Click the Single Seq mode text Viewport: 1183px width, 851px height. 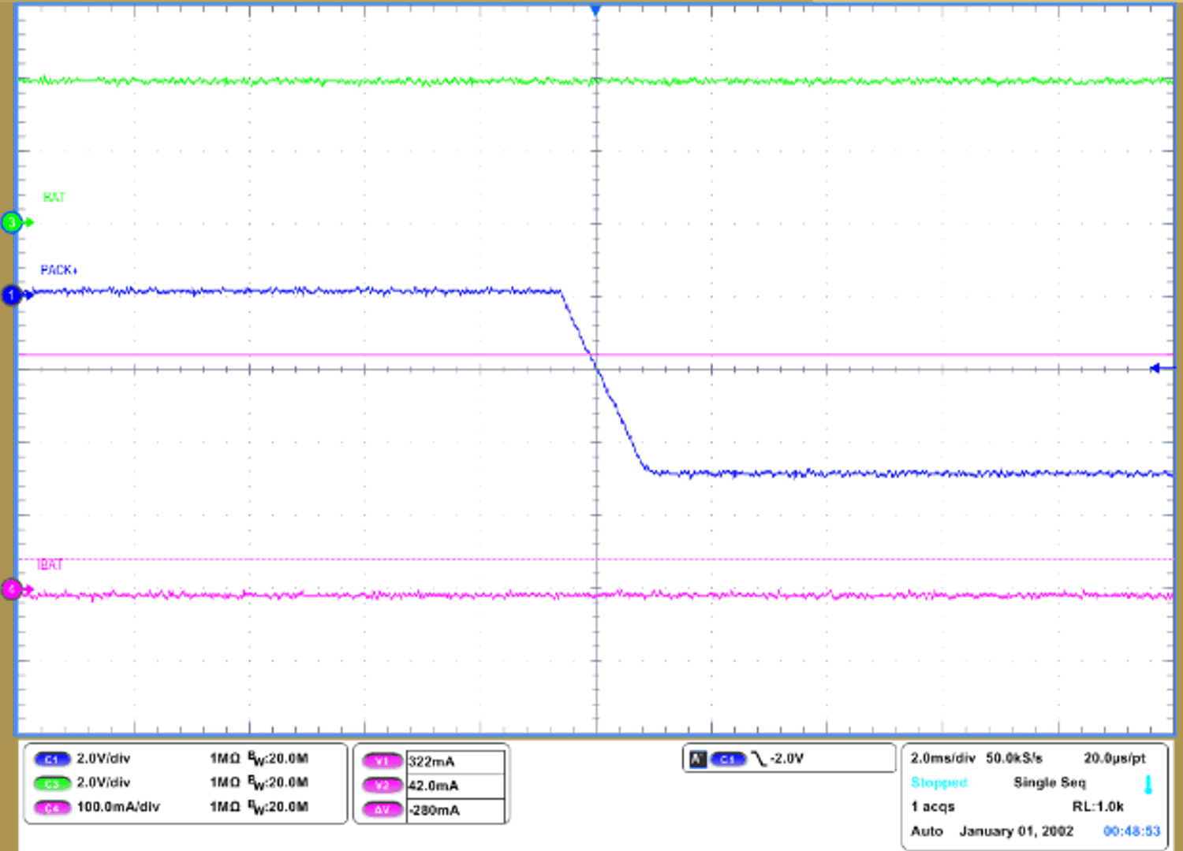coord(1050,782)
